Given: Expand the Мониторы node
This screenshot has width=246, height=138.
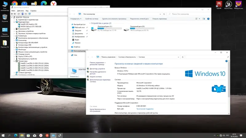Looking at the screenshot, I should pos(14,50).
